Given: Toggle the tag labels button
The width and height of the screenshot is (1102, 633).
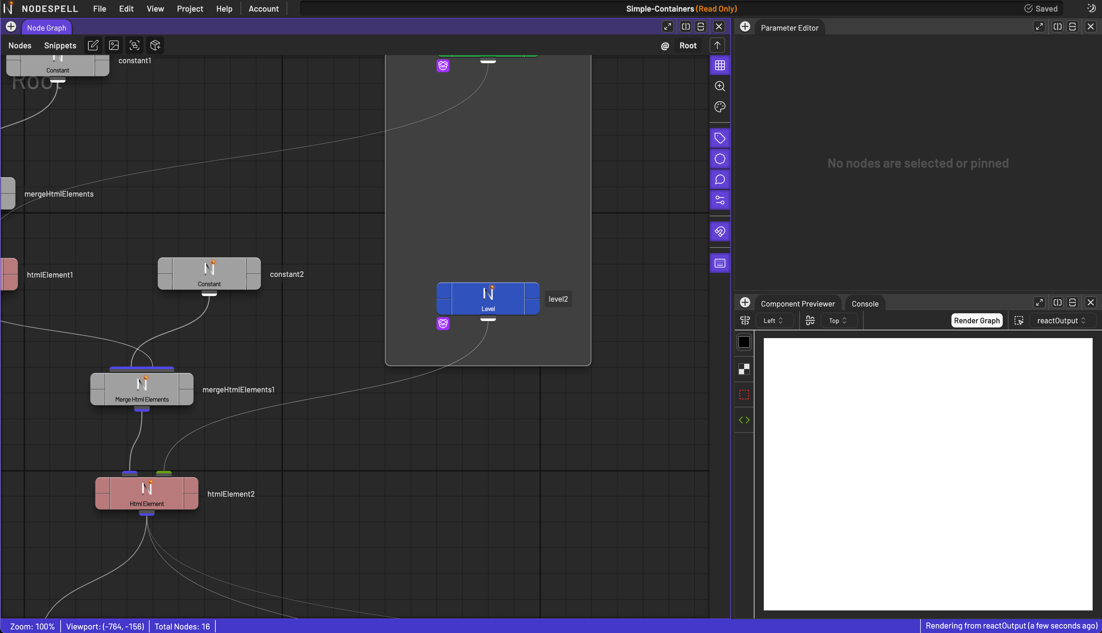Looking at the screenshot, I should 720,138.
